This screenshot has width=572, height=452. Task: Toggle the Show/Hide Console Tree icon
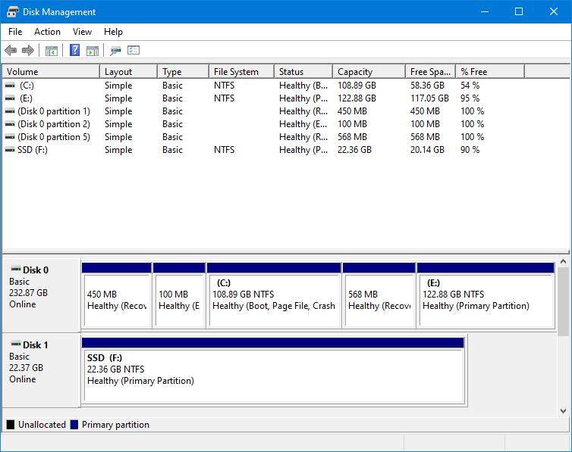[52, 51]
